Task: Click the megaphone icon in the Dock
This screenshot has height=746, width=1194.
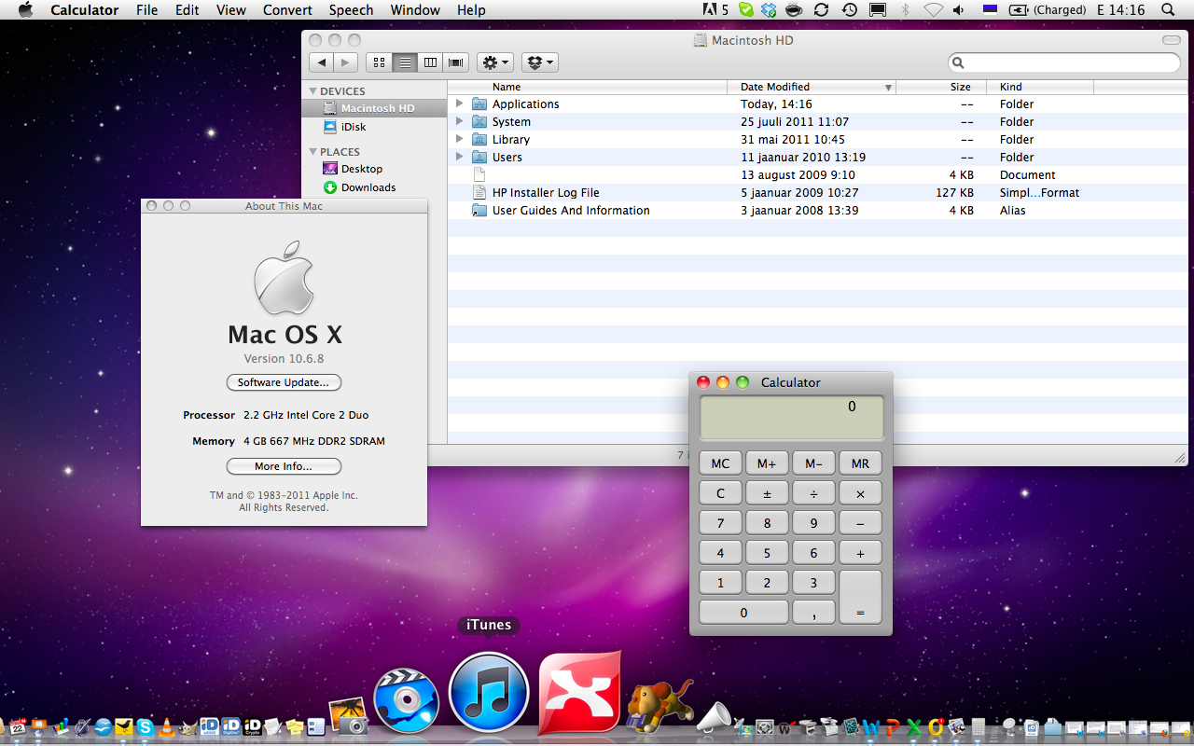Action: (714, 718)
